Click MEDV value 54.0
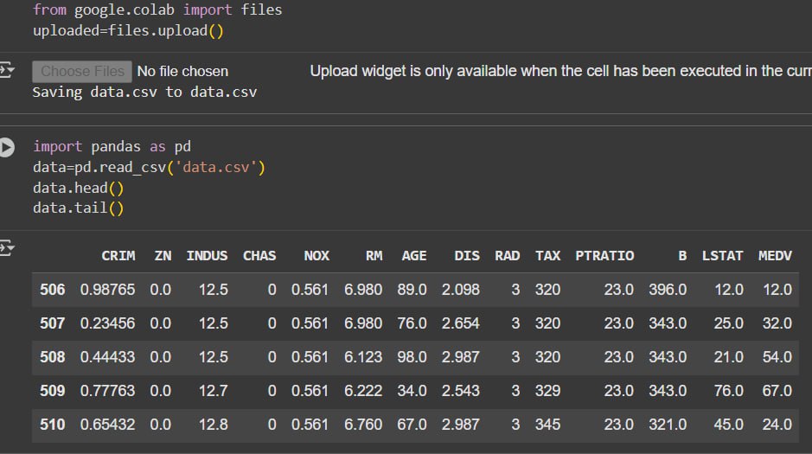812x454 pixels. 777,357
